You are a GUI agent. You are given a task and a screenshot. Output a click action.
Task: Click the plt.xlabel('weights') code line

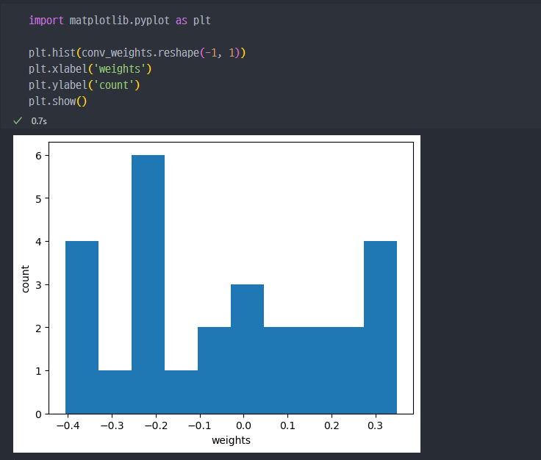[90, 69]
